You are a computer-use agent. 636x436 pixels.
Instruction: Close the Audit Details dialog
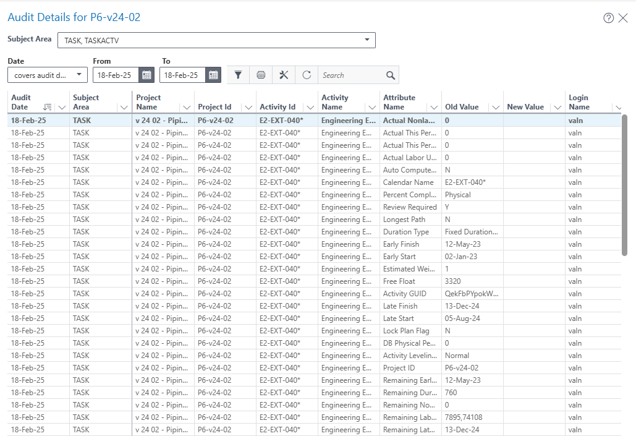(x=623, y=18)
